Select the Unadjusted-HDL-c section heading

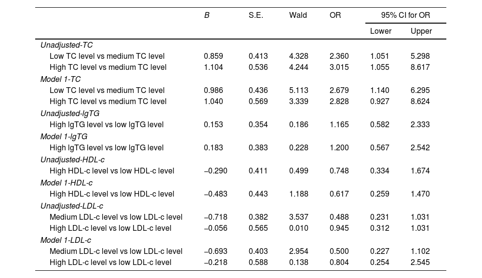click(72, 159)
